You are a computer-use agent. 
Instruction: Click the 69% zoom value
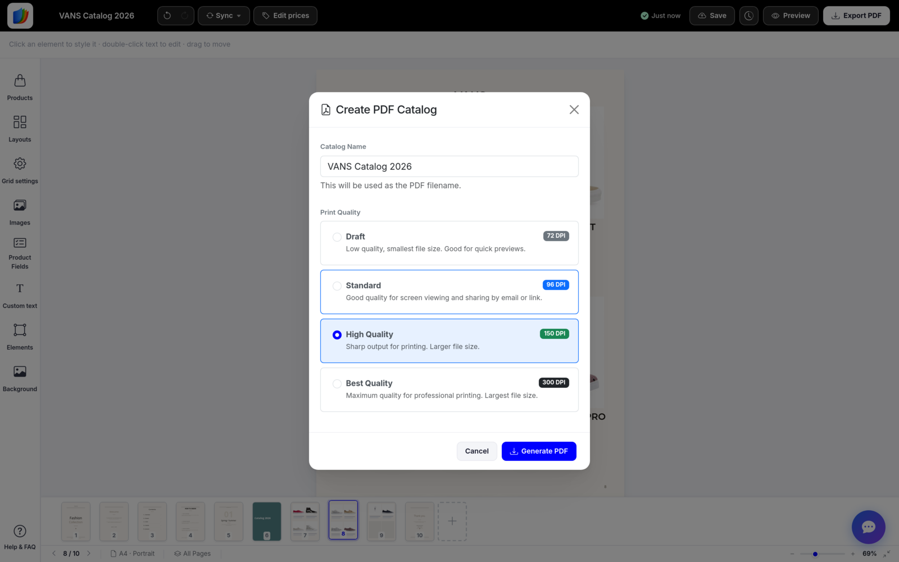(869, 554)
